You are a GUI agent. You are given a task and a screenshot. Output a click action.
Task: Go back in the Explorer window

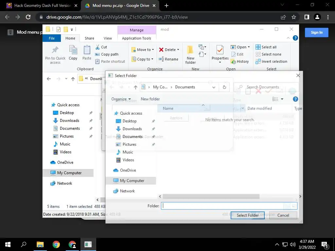(x=49, y=79)
